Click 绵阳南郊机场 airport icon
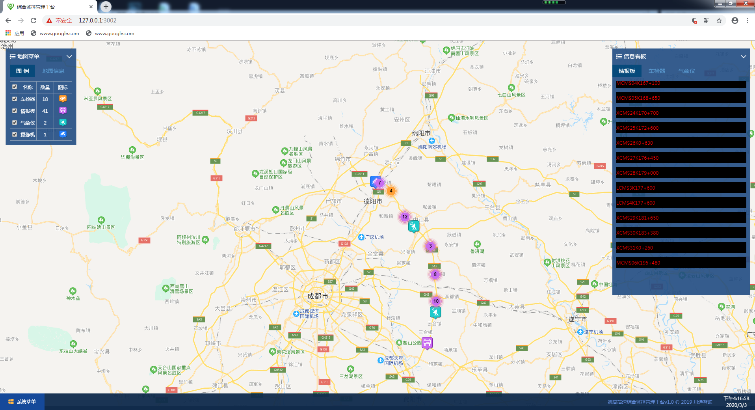Viewport: 755px width, 410px height. 432,141
